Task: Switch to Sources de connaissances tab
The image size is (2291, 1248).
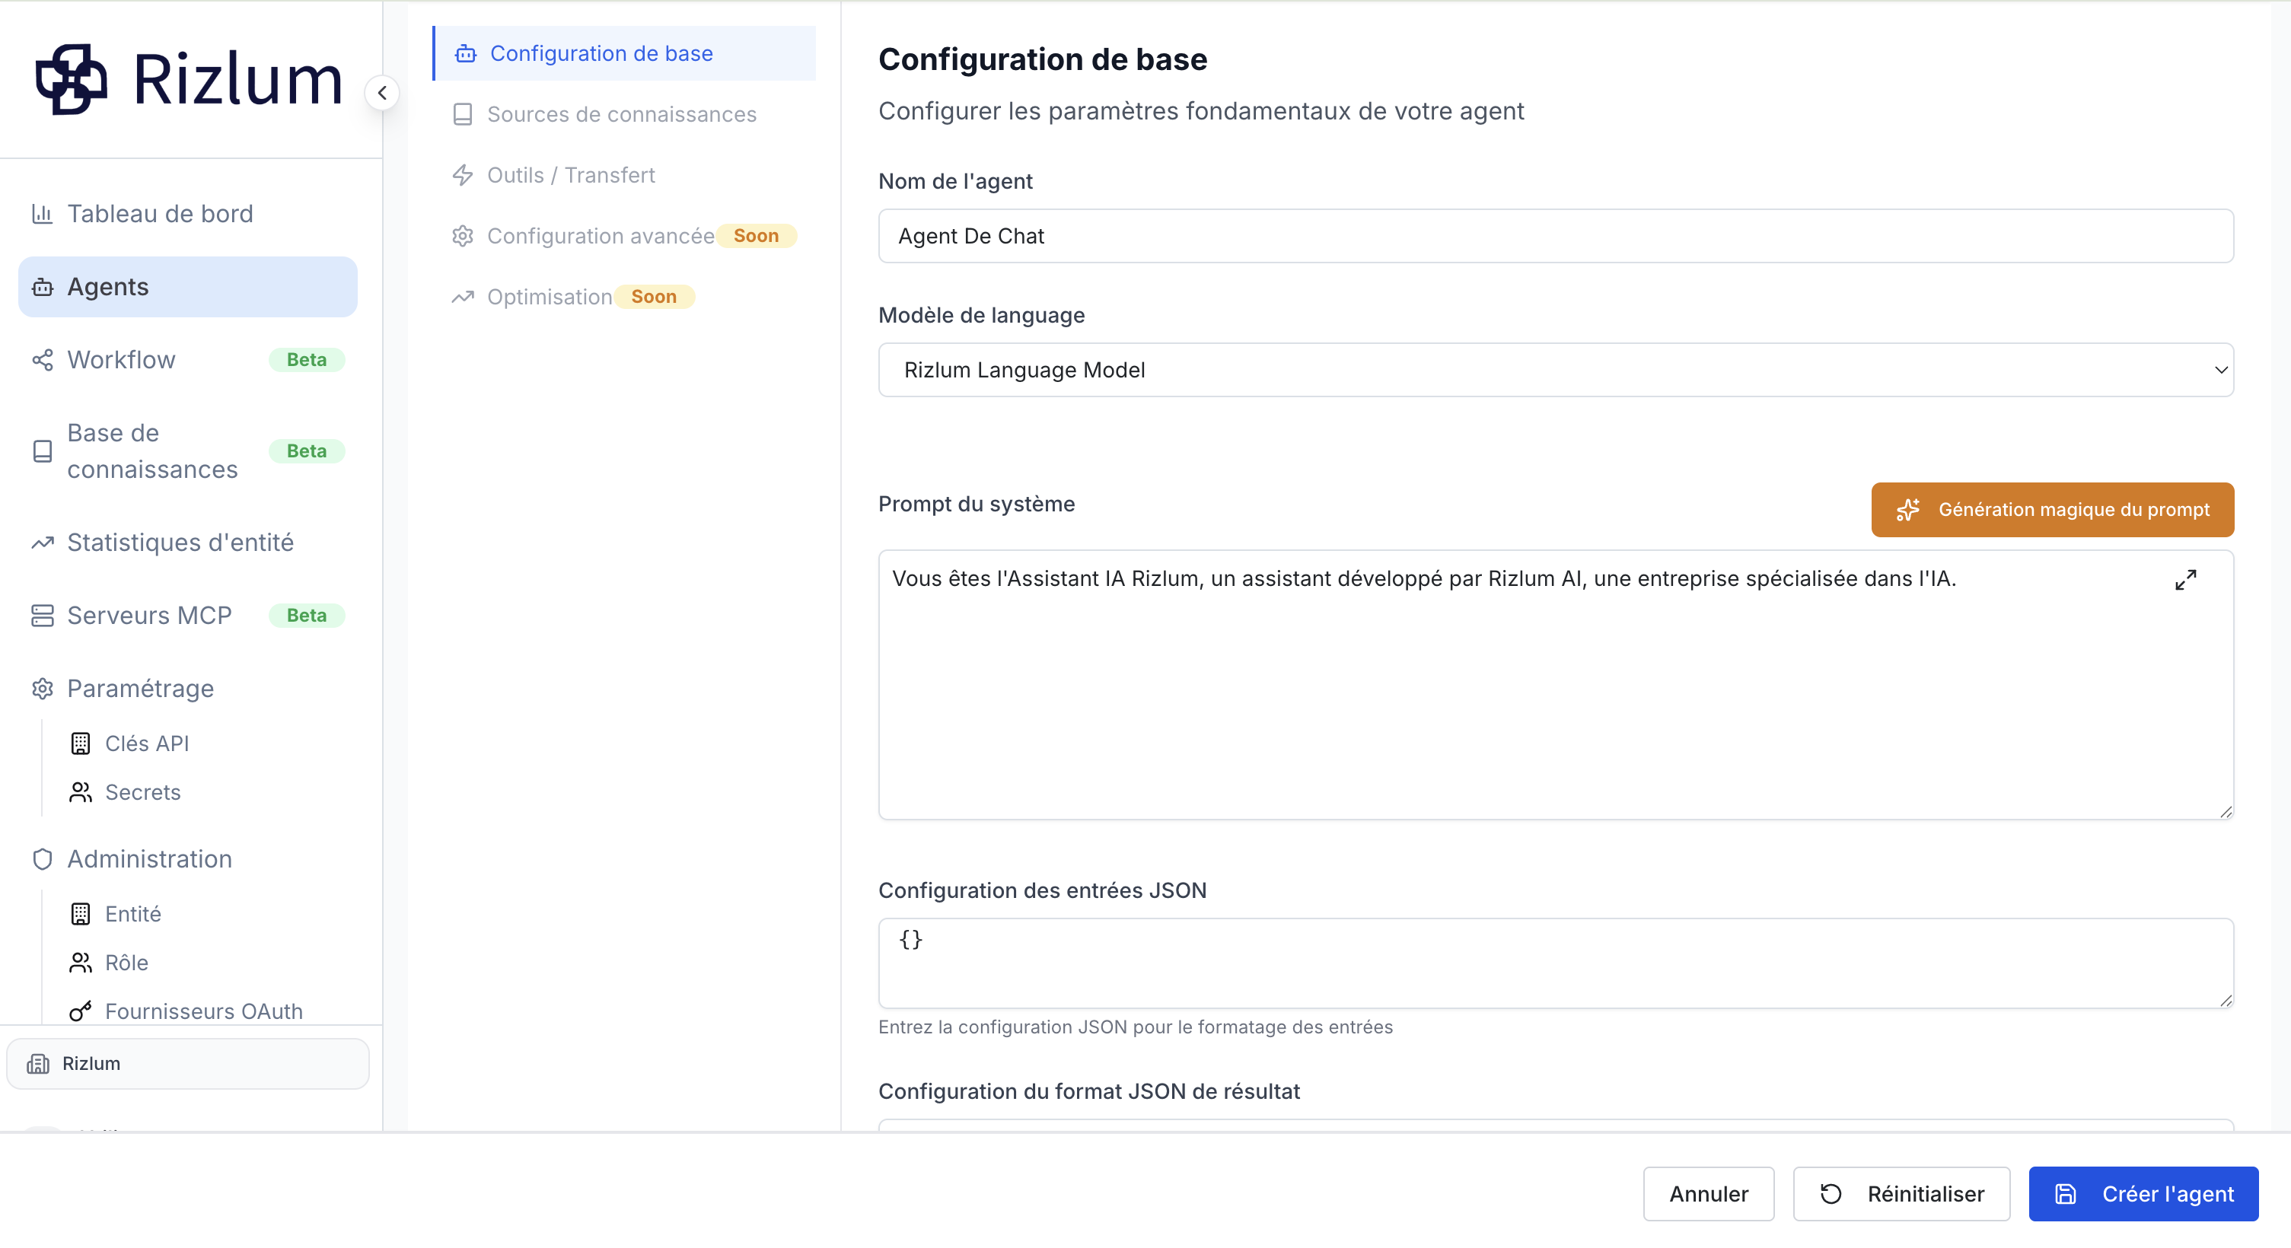Action: (624, 115)
